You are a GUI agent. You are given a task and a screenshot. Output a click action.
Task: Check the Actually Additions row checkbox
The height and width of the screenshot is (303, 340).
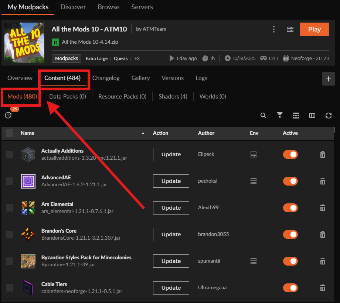10,154
